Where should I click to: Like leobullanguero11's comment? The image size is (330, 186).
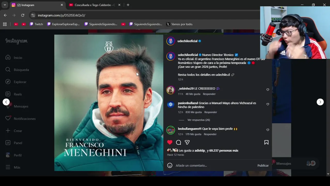(268, 130)
